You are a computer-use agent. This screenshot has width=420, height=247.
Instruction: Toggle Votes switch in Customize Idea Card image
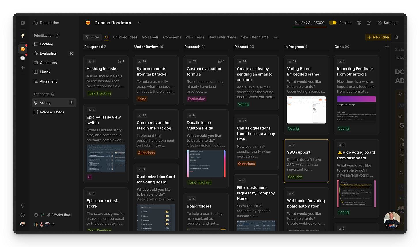tap(167, 212)
